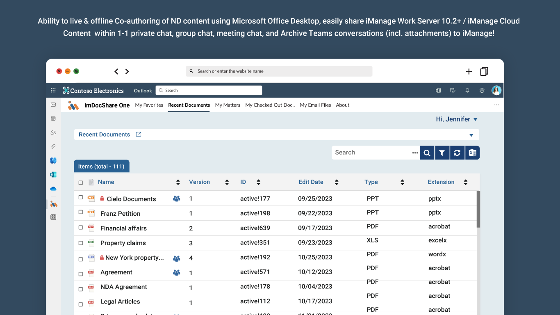Open the user profile avatar
This screenshot has height=315, width=560.
(496, 91)
